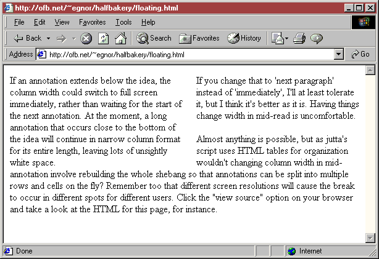Click the scrollbar down arrow
Viewport: 379px width, 259px height.
click(370, 238)
